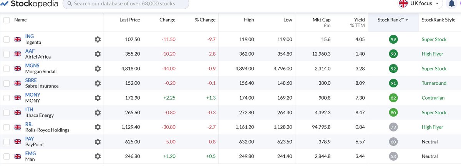The height and width of the screenshot is (166, 461).
Task: Open settings gear for Rolls-Royce Holdings row
Action: (x=98, y=127)
